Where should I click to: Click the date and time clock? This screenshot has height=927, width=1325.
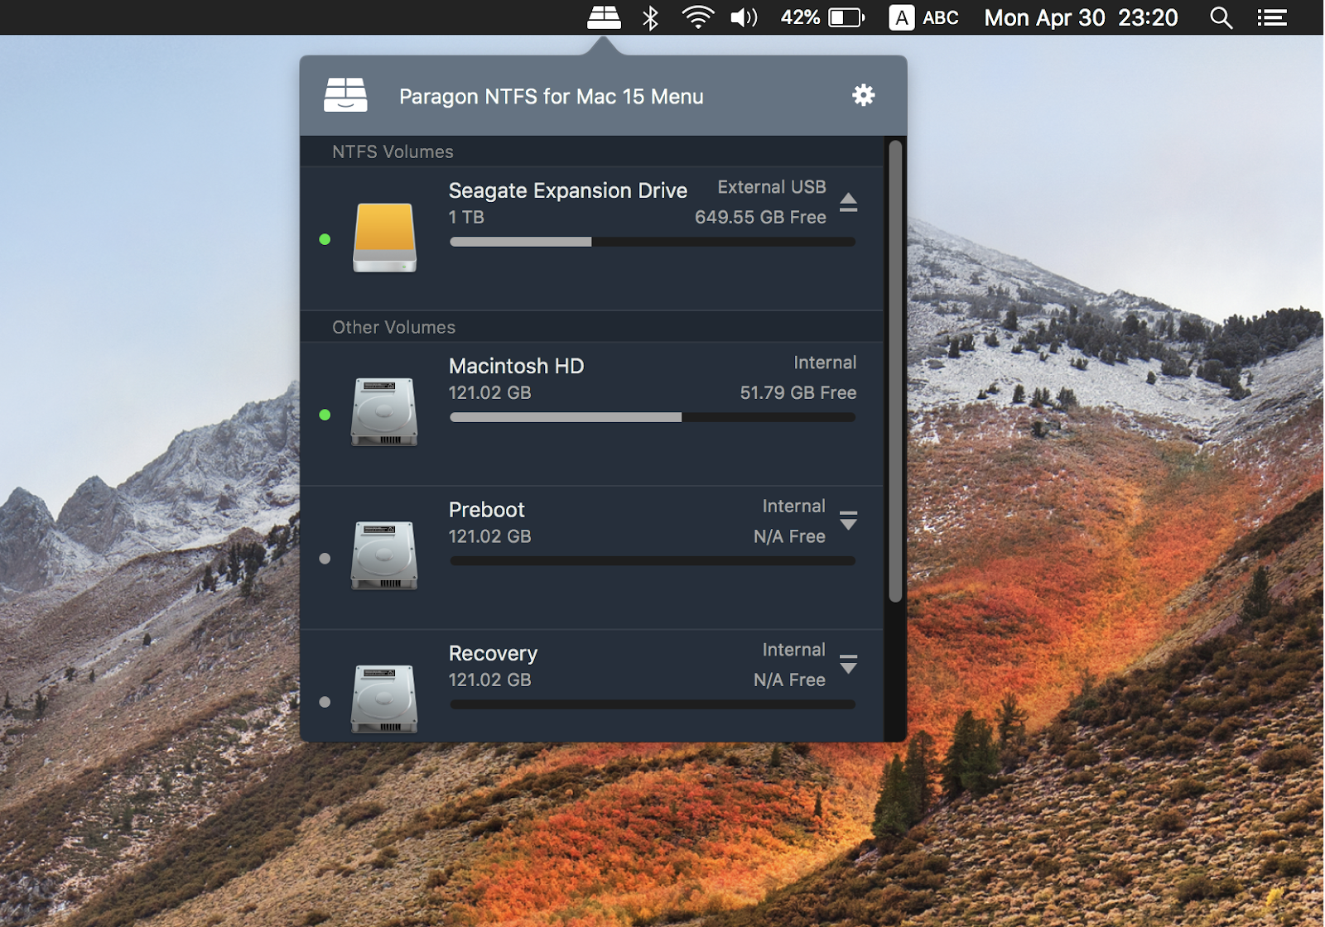(1081, 17)
